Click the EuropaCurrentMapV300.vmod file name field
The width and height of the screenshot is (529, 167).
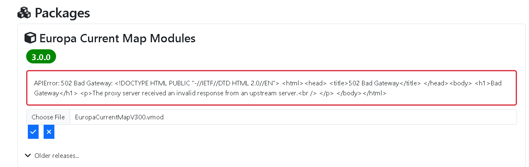[119, 117]
